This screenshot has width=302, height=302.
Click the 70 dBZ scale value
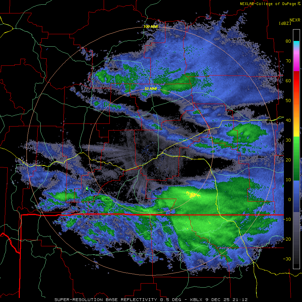pos(288,61)
